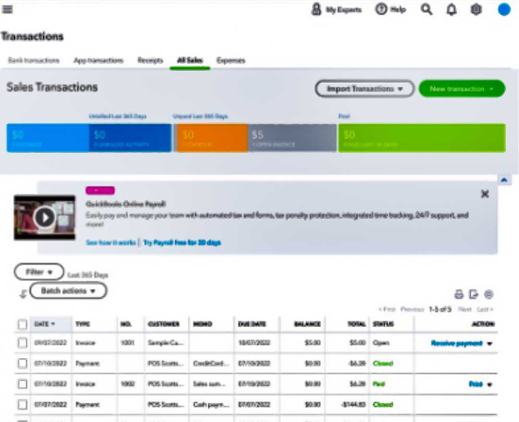
Task: Click the search magnifier icon
Action: click(x=426, y=9)
